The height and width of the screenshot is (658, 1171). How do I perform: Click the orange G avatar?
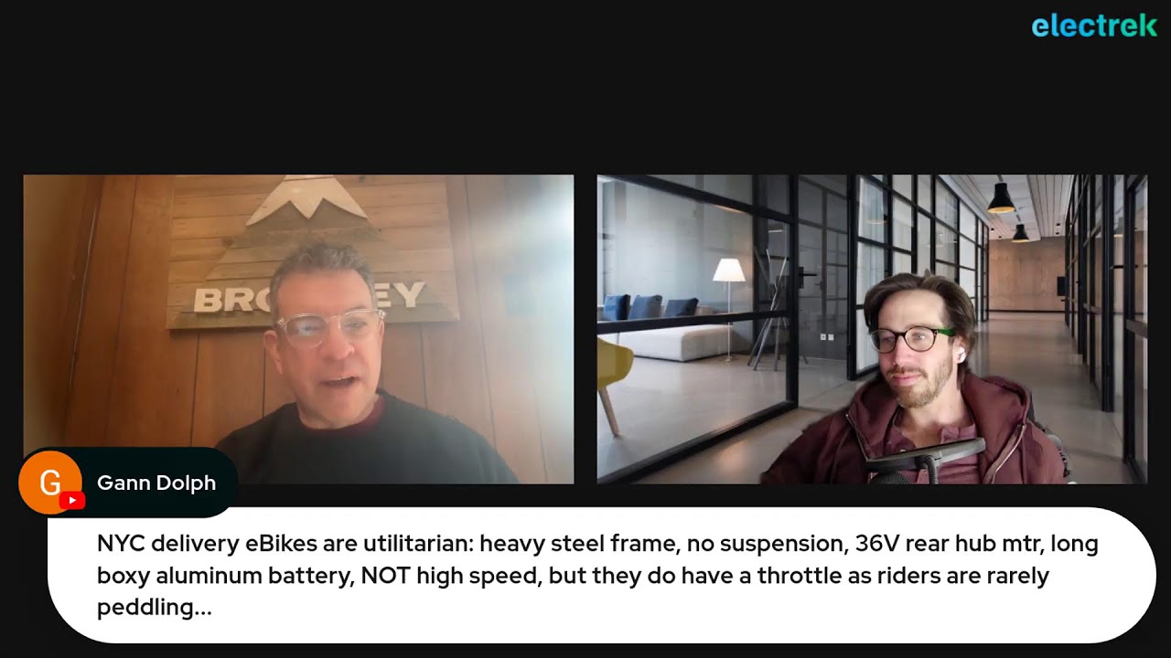[x=50, y=483]
